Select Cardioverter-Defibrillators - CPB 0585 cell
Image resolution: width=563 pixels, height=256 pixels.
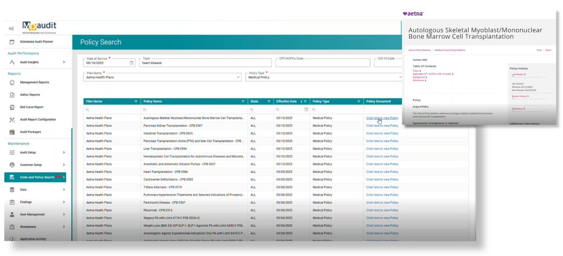194,179
